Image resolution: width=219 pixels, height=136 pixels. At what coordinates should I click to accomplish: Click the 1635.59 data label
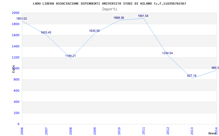point(94,31)
